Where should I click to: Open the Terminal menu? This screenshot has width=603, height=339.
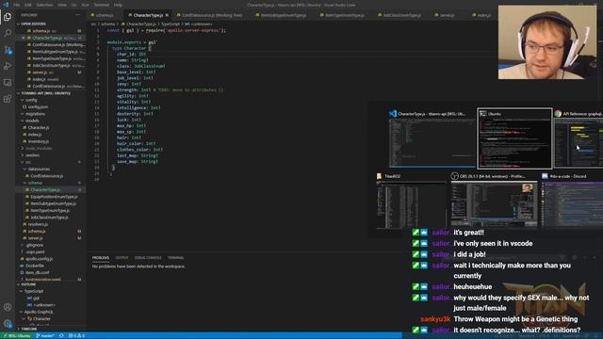point(102,5)
